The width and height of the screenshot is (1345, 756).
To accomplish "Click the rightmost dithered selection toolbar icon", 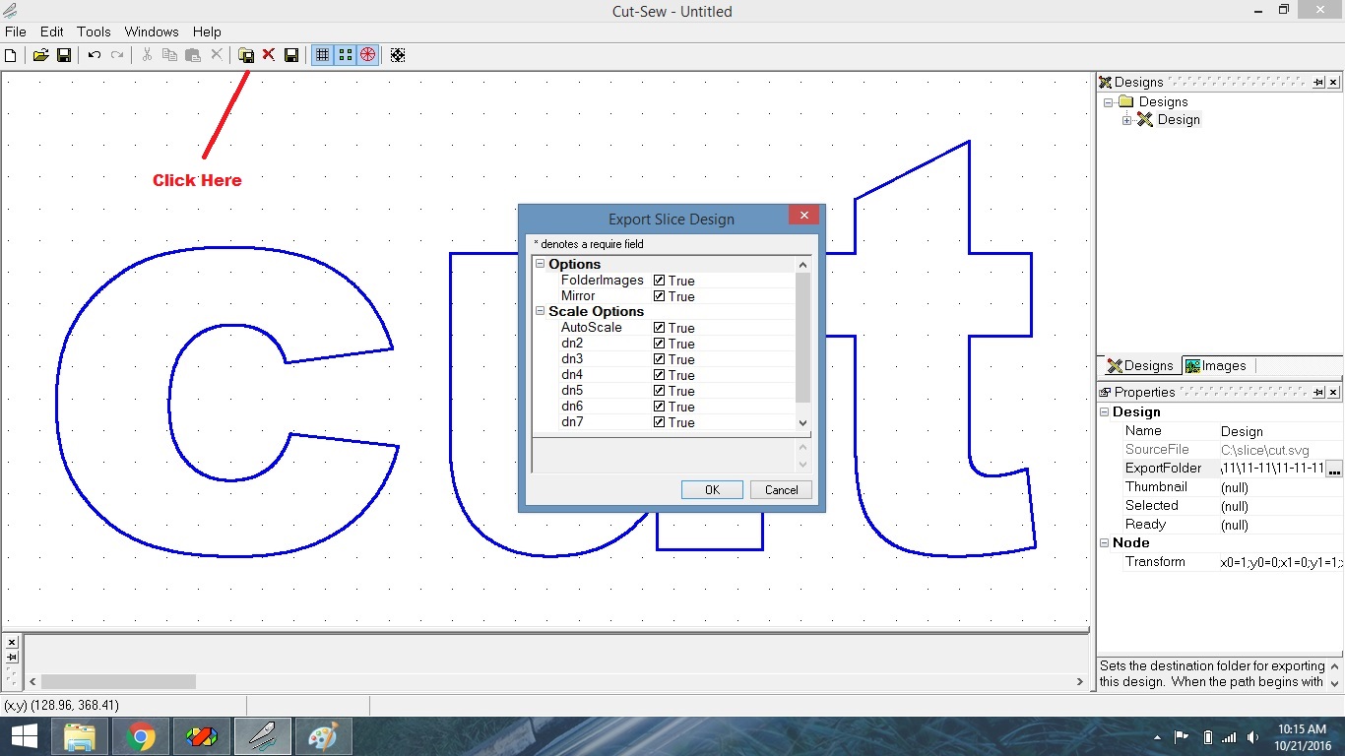I will (398, 54).
